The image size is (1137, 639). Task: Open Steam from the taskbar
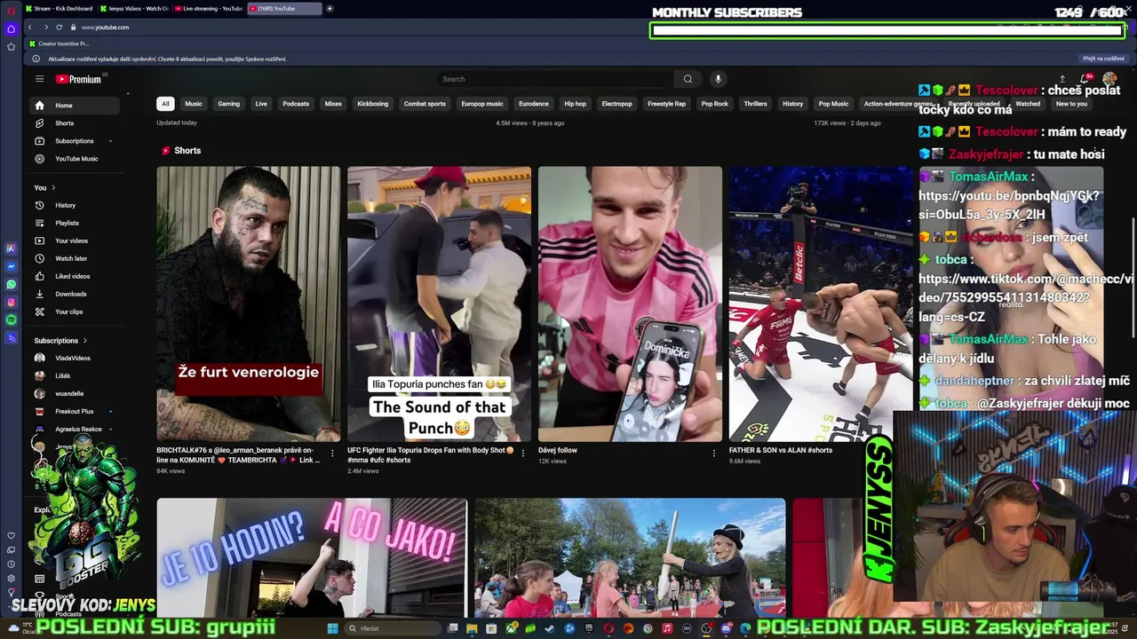[x=548, y=628]
